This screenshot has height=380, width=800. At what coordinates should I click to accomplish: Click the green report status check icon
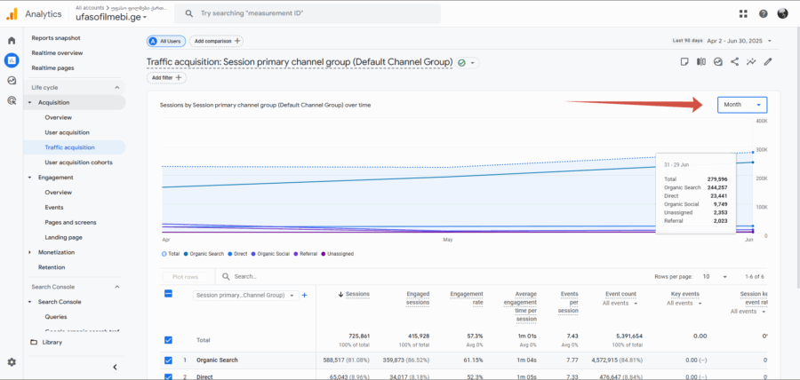(x=461, y=63)
